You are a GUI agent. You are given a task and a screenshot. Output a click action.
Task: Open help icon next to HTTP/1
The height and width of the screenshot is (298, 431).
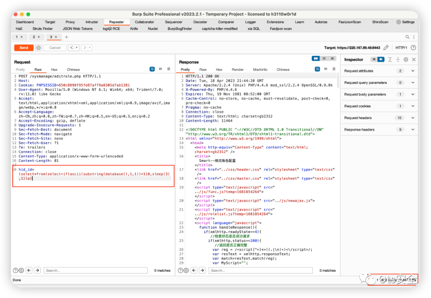click(413, 48)
